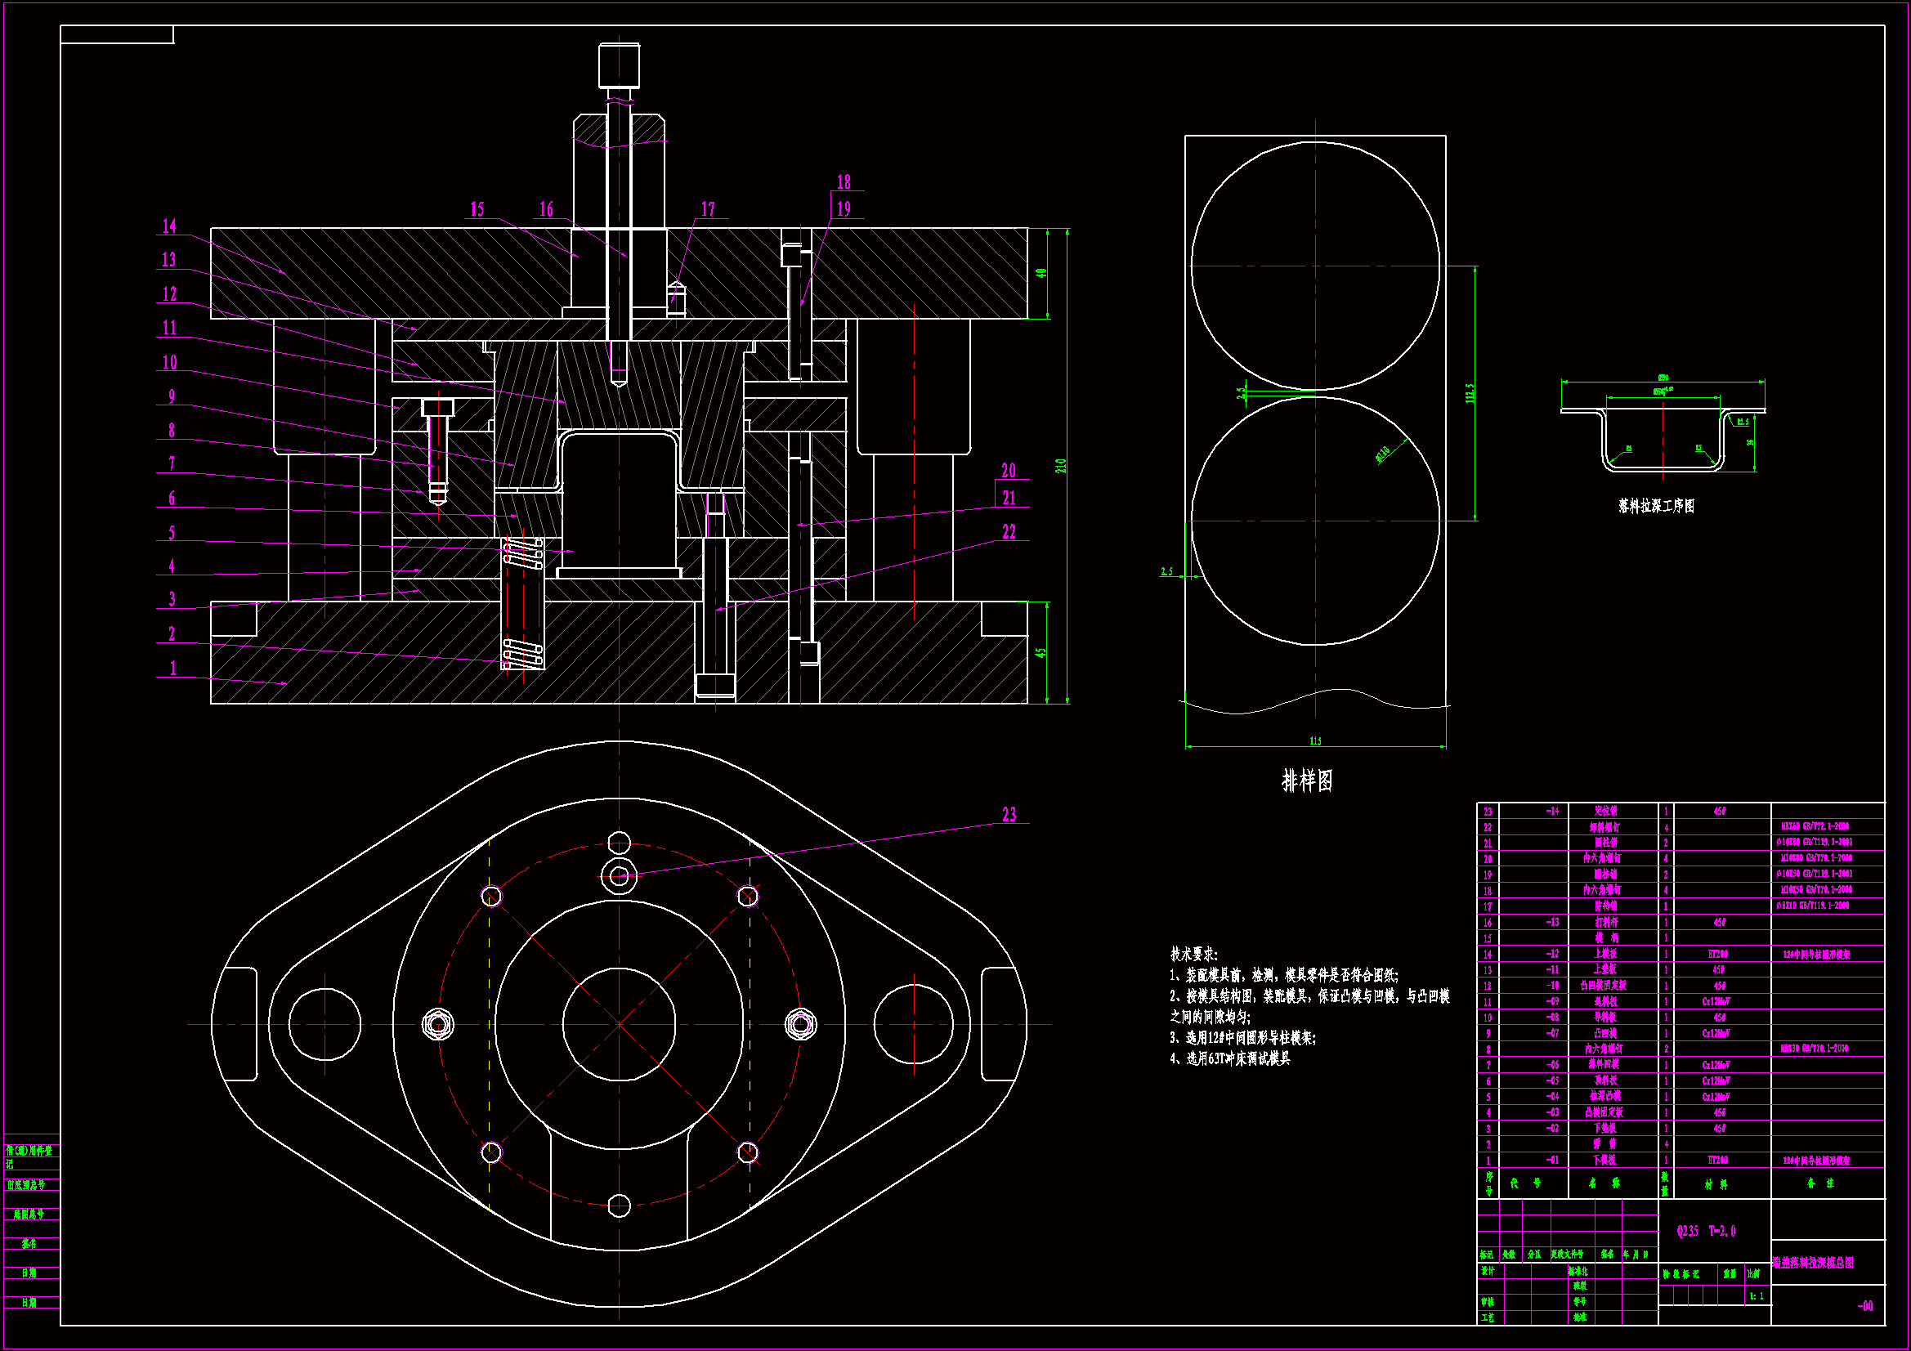The image size is (1911, 1351).
Task: Select the 40 upper plate thickness dimension
Action: click(x=1041, y=273)
